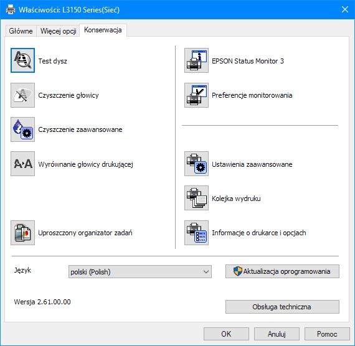Switch to the Główne tab

(x=21, y=30)
